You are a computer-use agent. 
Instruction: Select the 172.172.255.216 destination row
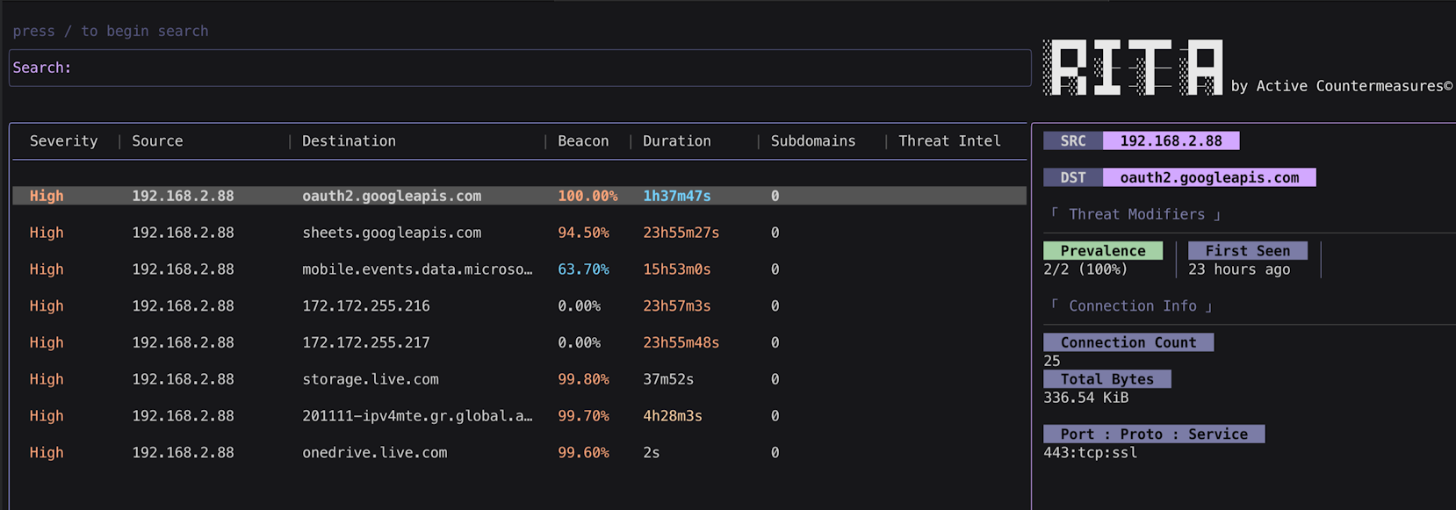click(x=519, y=306)
